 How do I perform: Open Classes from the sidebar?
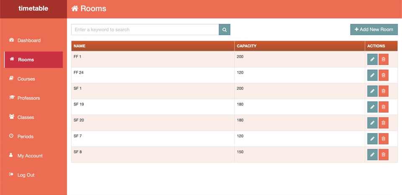click(x=33, y=117)
